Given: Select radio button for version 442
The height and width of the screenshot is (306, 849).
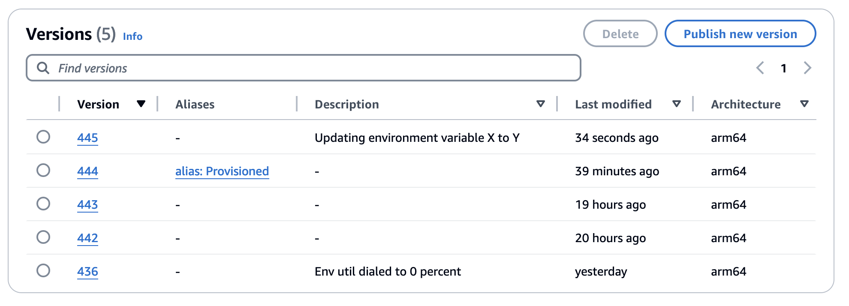Looking at the screenshot, I should click(43, 237).
